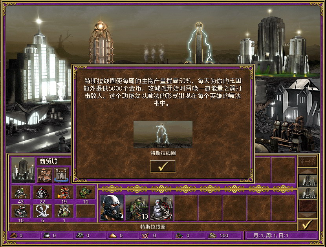326x247 pixels.
Task: Select green trooper dwelling icon count 10
Action: 86,192
